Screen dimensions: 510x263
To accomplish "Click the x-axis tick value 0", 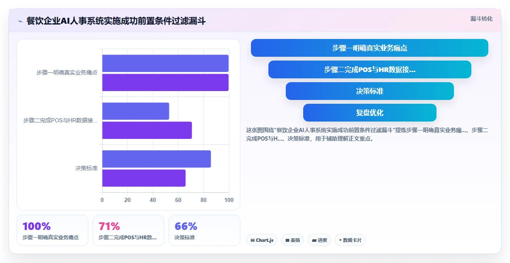I will [x=102, y=200].
